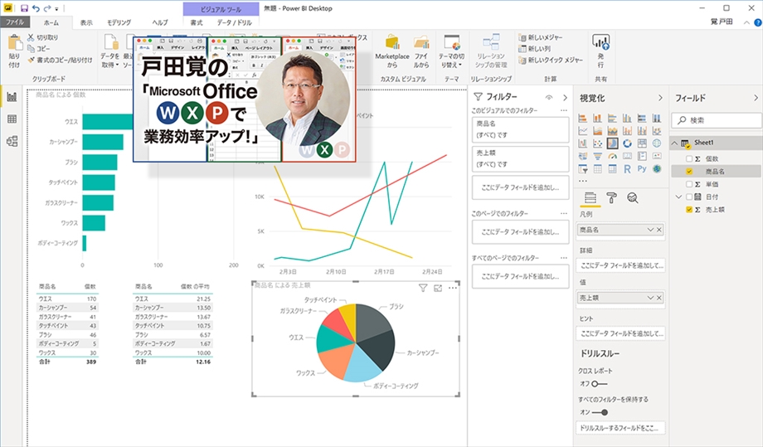
Task: Show the Fields well pane icon
Action: coord(590,197)
